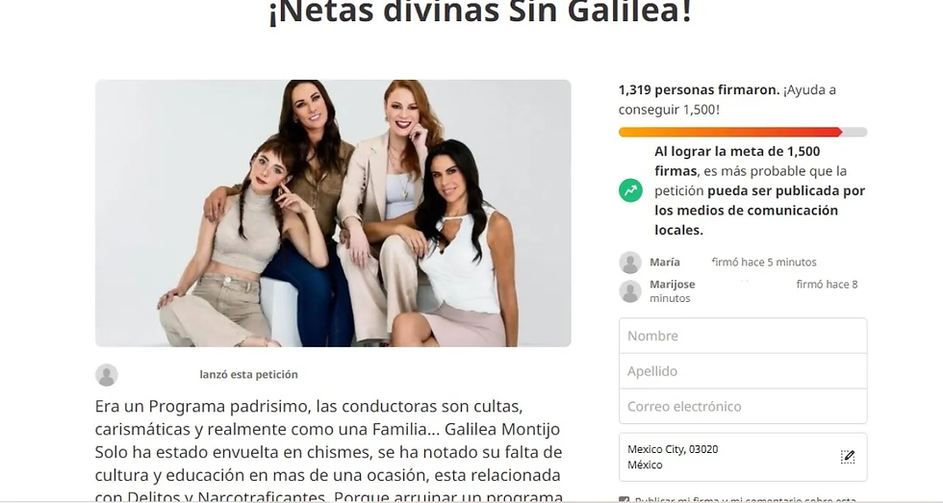The width and height of the screenshot is (943, 503).
Task: Click the location edit pencil icon
Action: click(848, 457)
